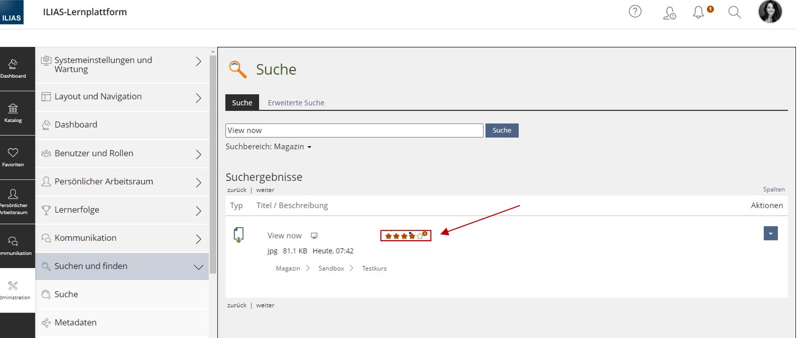
Task: Open Suche entry under Suchen und finden
Action: click(x=122, y=295)
